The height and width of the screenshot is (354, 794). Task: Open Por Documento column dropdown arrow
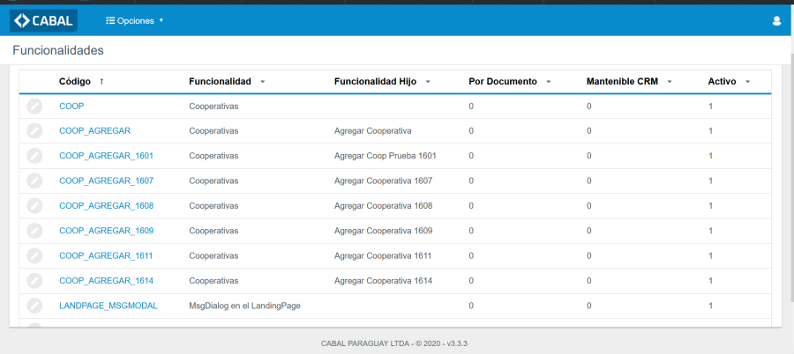click(548, 82)
